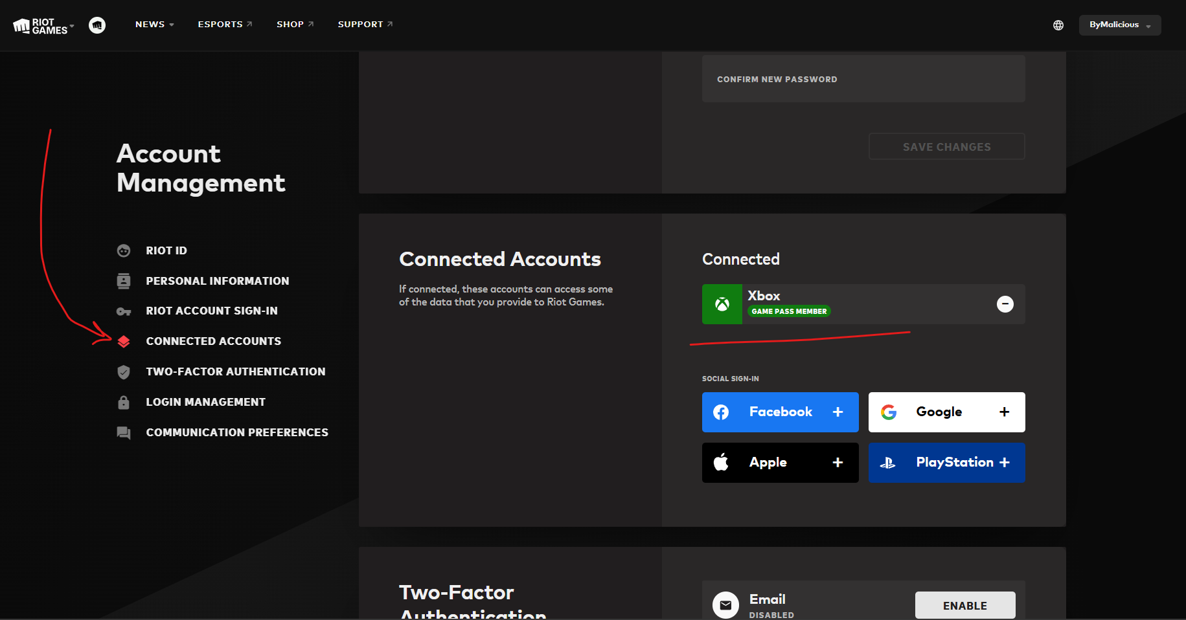
Task: Click the Riot ID sidebar icon
Action: click(124, 250)
